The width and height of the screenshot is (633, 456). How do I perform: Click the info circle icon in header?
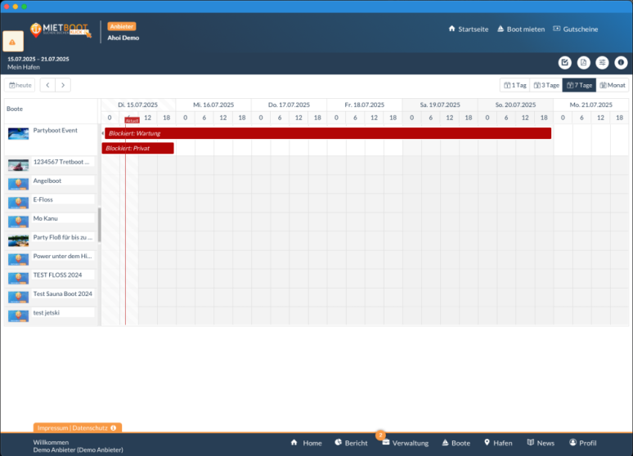click(x=621, y=63)
